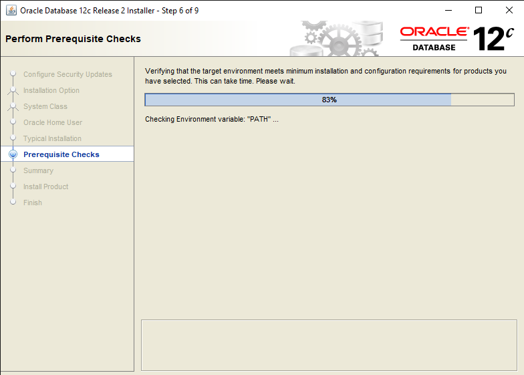
Task: Maximize the Oracle installer window
Action: click(x=479, y=11)
